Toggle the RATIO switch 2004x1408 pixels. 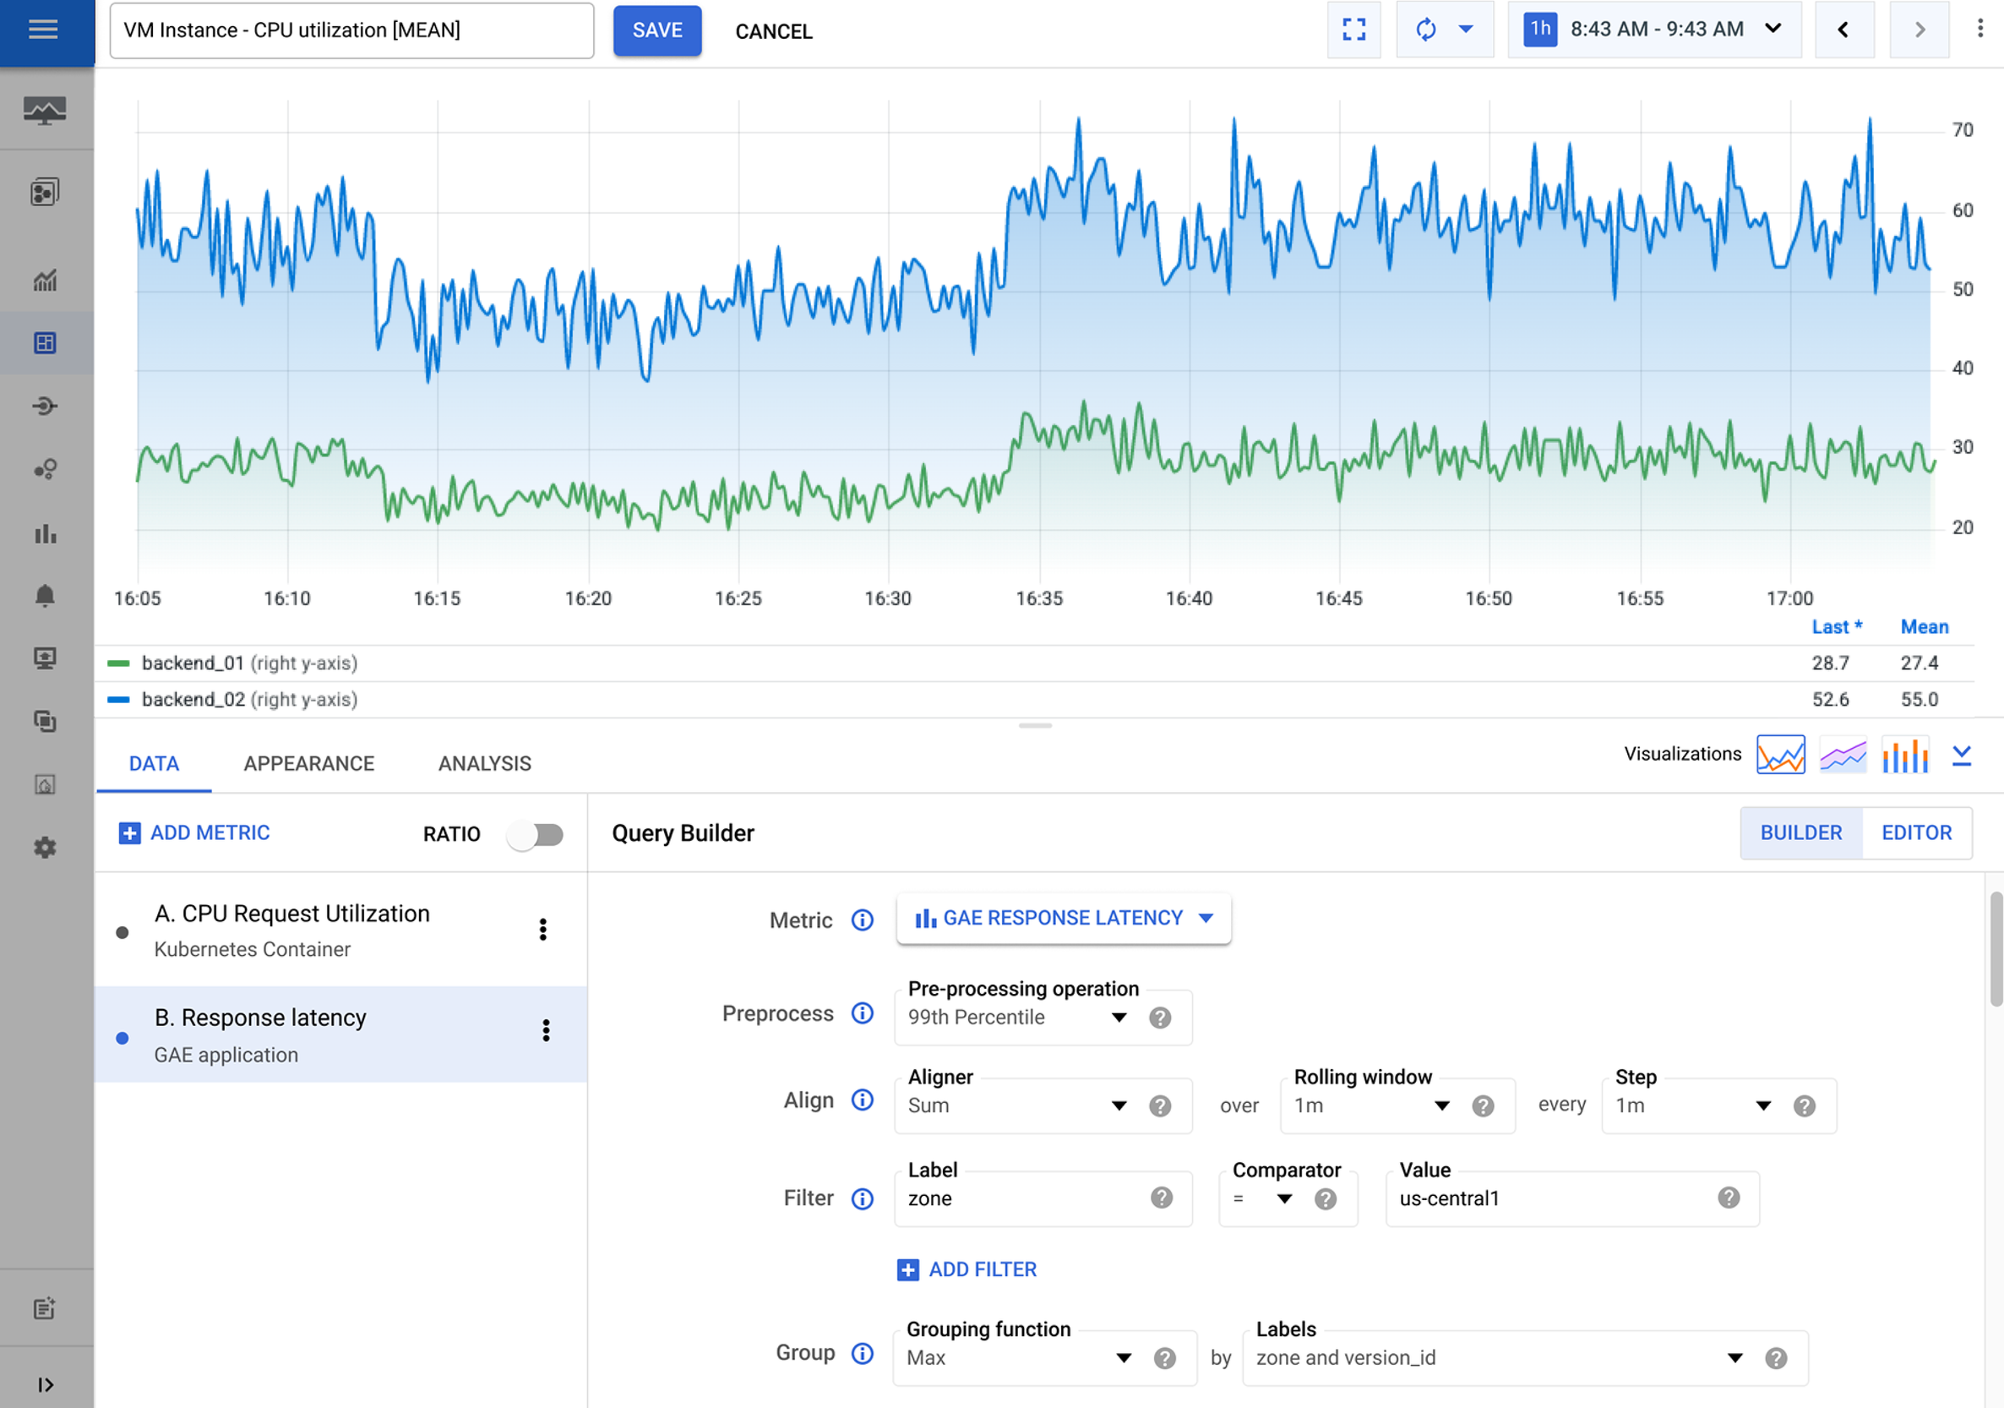point(536,834)
